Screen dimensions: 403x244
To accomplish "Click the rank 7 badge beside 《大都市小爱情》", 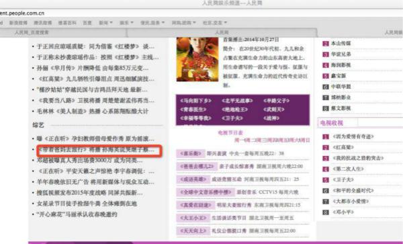I will click(x=326, y=202).
